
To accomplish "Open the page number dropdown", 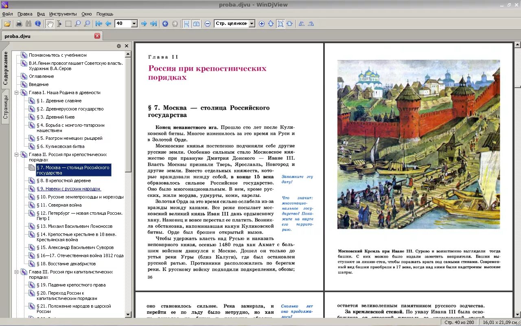I will tap(134, 24).
